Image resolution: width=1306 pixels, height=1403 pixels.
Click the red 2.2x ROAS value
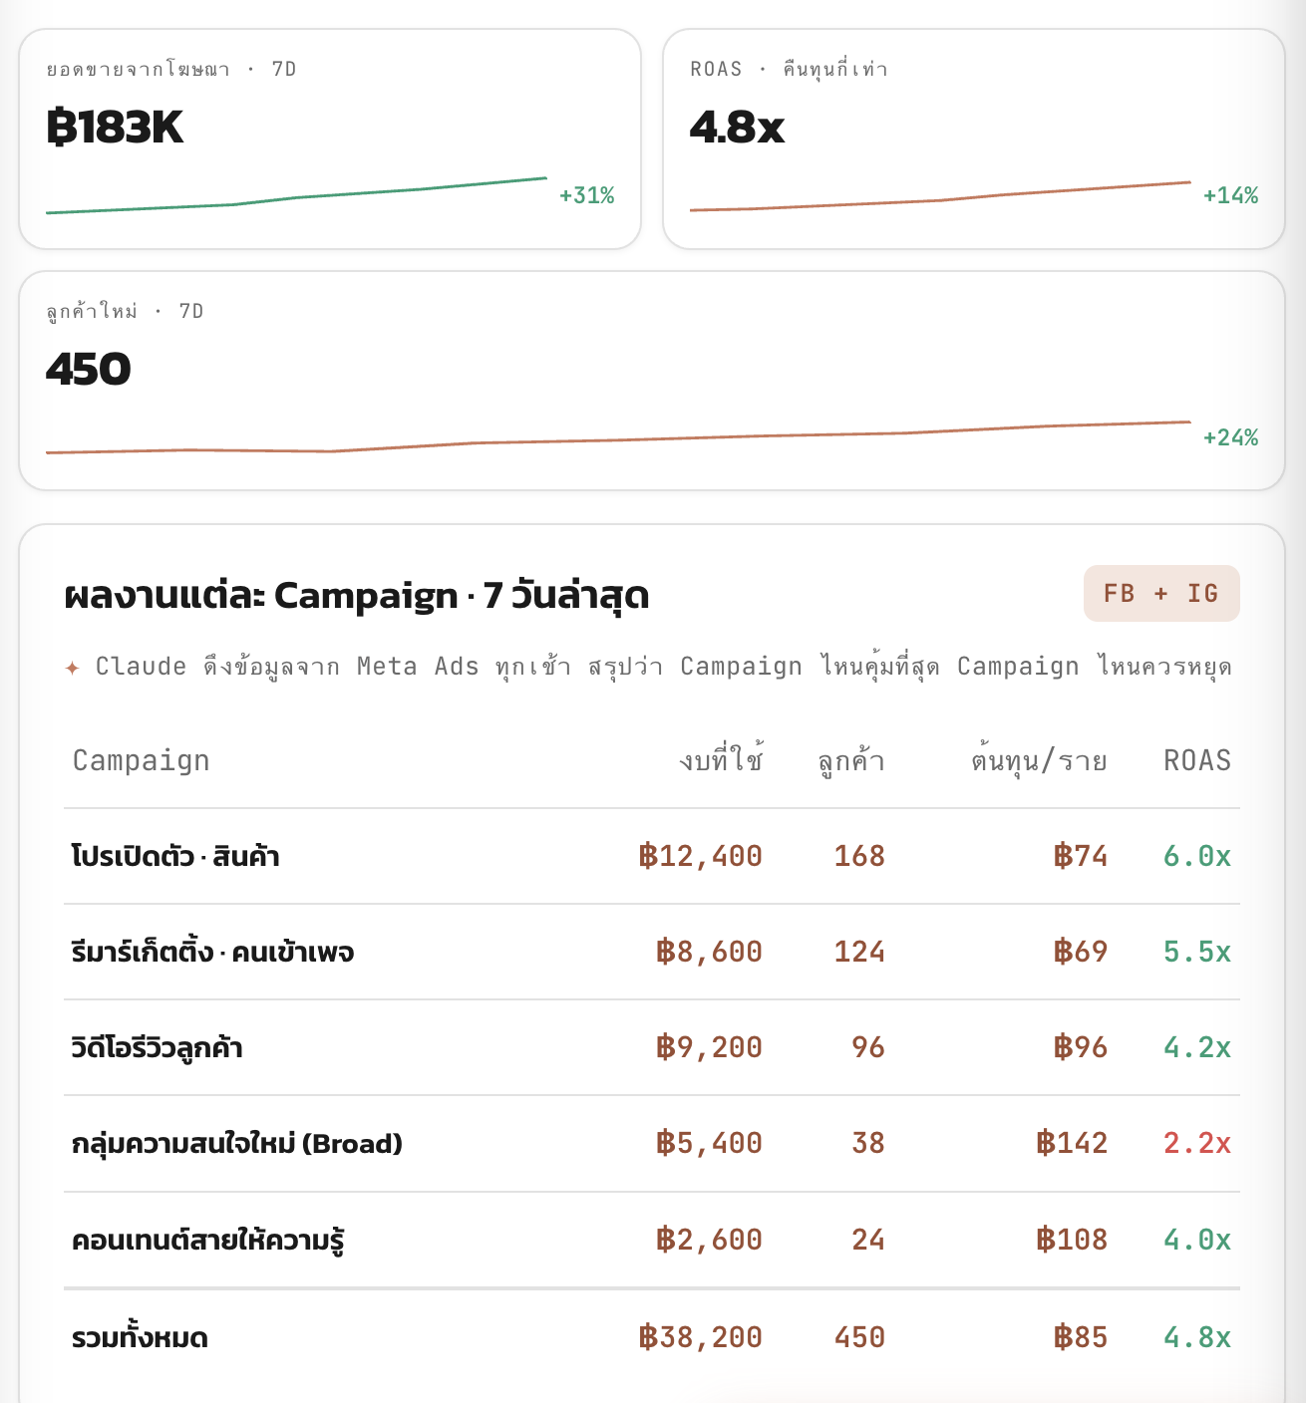1197,1144
